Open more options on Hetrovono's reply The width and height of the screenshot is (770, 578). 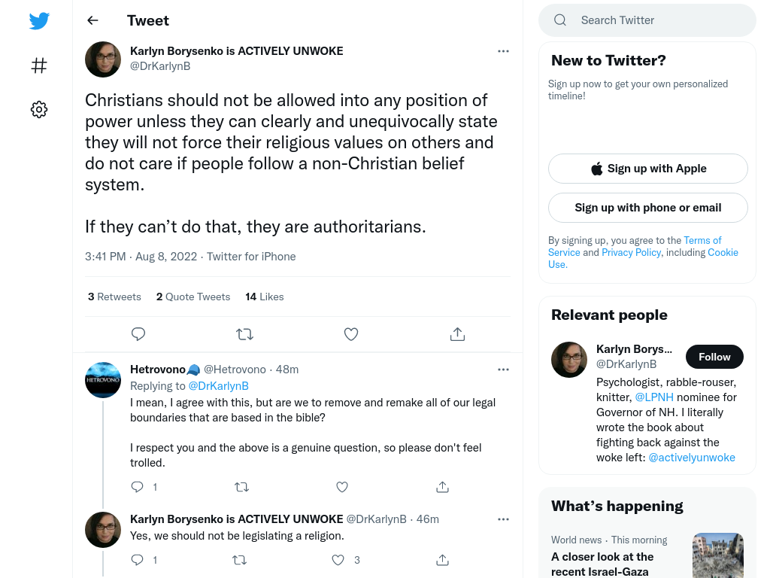pyautogui.click(x=503, y=370)
